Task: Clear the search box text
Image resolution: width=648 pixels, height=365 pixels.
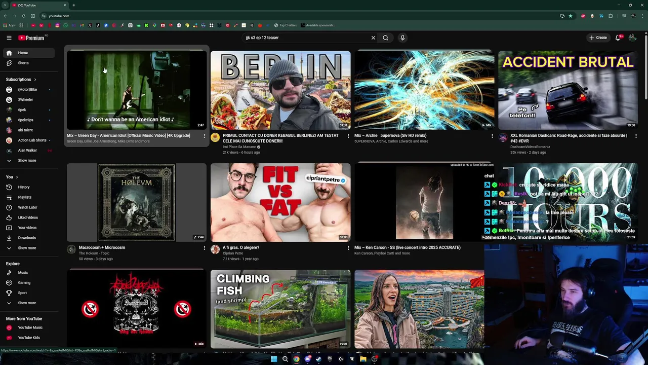Action: pos(373,38)
